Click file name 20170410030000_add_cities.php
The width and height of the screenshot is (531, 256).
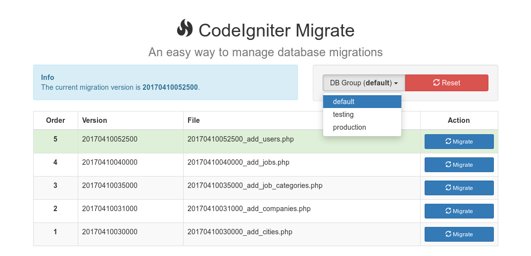(240, 232)
